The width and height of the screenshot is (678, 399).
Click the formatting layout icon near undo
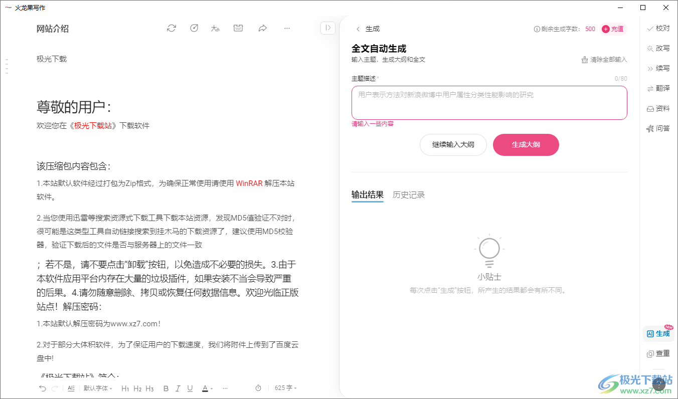pos(71,388)
